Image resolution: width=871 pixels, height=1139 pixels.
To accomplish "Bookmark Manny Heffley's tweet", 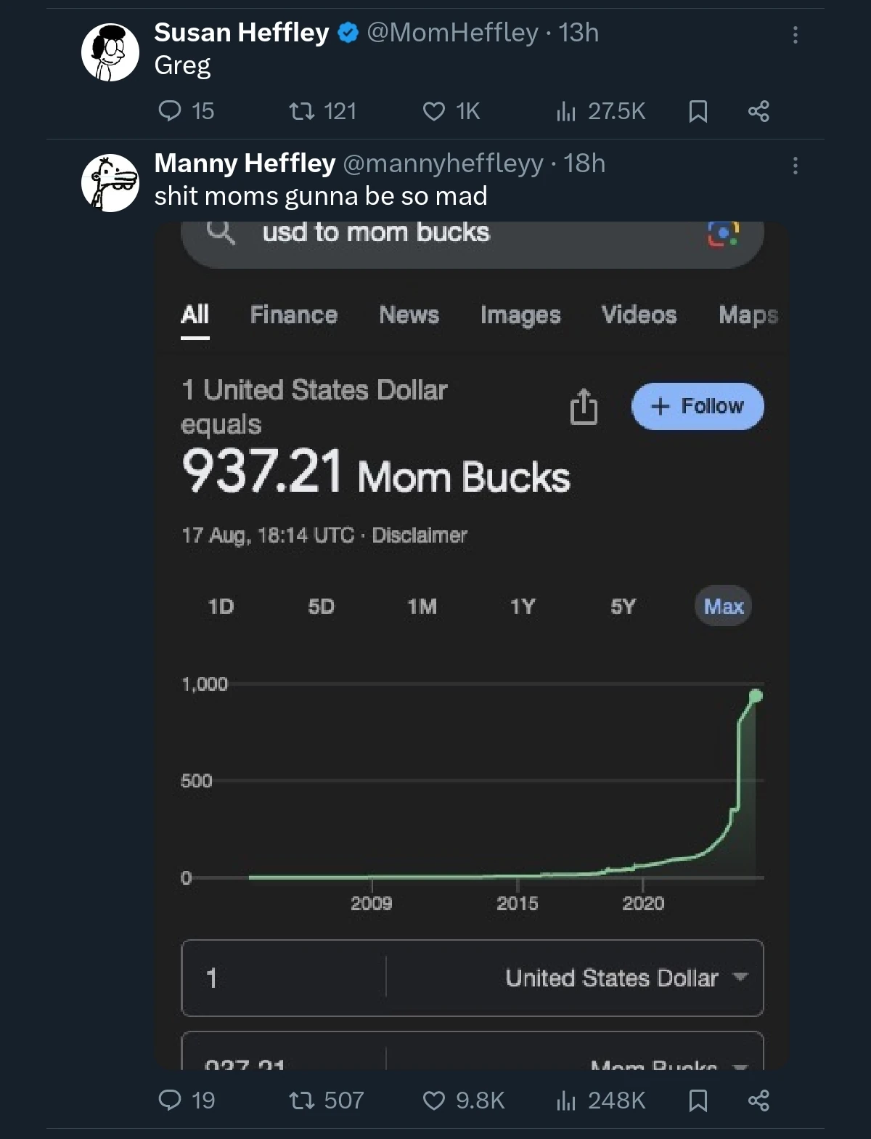I will pos(698,1101).
